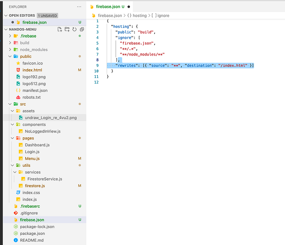Viewport: 285px width, 245px height.
Task: Click the image icon of logo192.png
Action: pos(18,77)
